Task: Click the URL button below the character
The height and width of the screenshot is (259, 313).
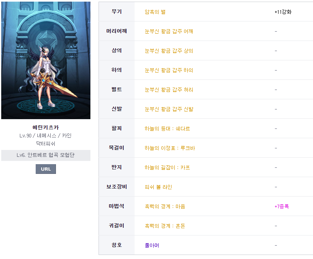Action: (46, 169)
